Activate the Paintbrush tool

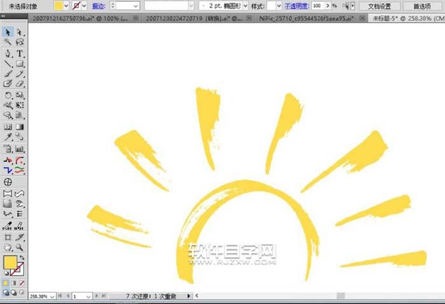8,74
